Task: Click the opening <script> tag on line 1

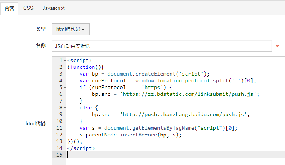Action: [x=79, y=61]
